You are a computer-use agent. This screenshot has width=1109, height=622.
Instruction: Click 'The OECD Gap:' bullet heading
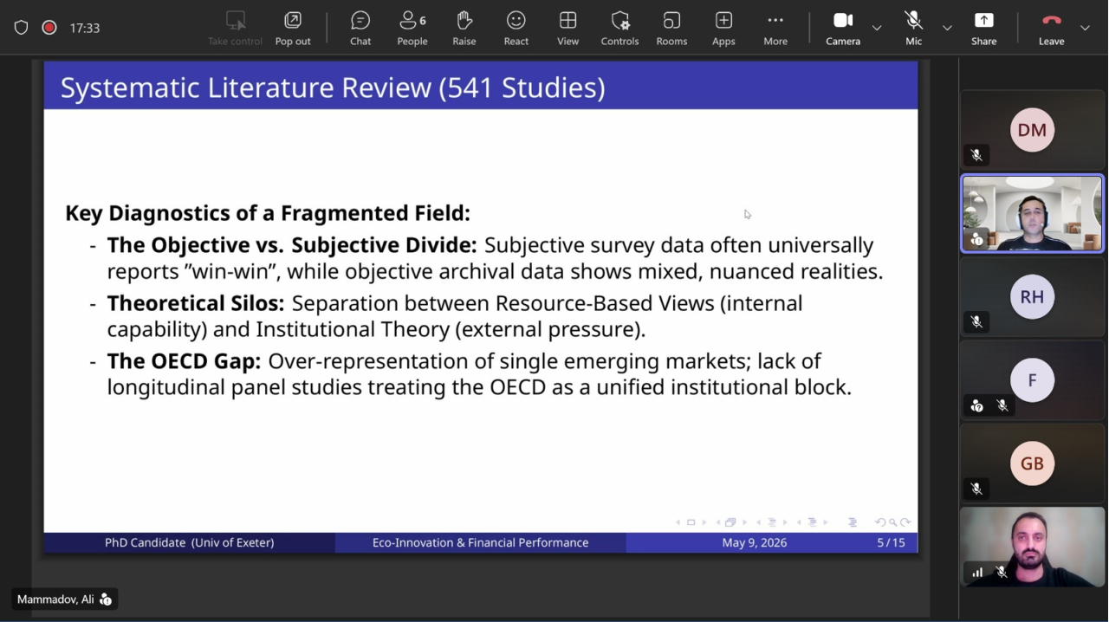pyautogui.click(x=184, y=360)
